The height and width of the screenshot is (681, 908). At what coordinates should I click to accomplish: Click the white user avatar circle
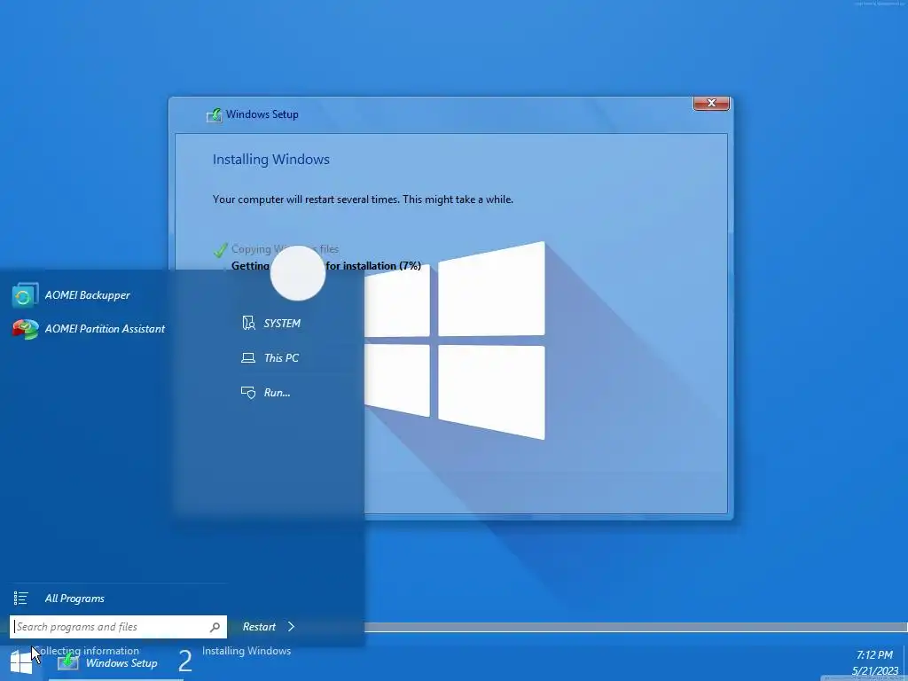pyautogui.click(x=298, y=273)
